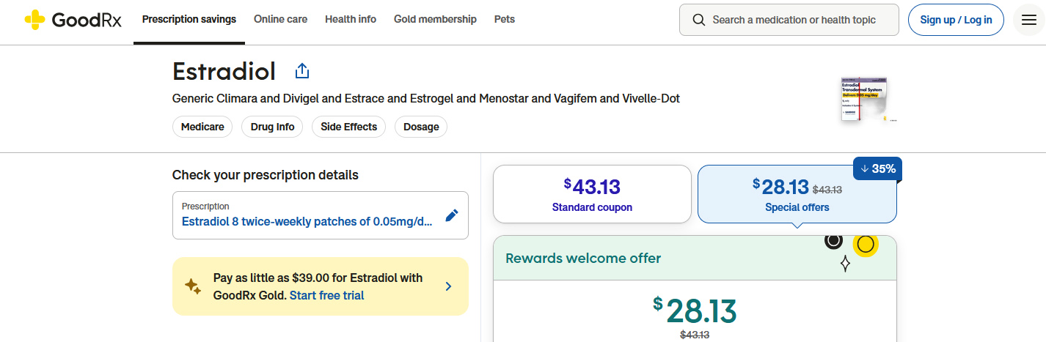Expand the Gold banner chevron arrow
Viewport: 1046px width, 342px height.
tap(448, 286)
